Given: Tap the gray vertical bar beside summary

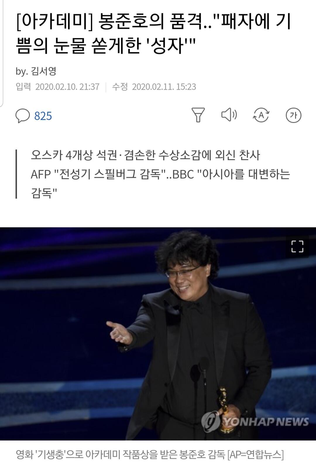Looking at the screenshot, I should point(16,174).
